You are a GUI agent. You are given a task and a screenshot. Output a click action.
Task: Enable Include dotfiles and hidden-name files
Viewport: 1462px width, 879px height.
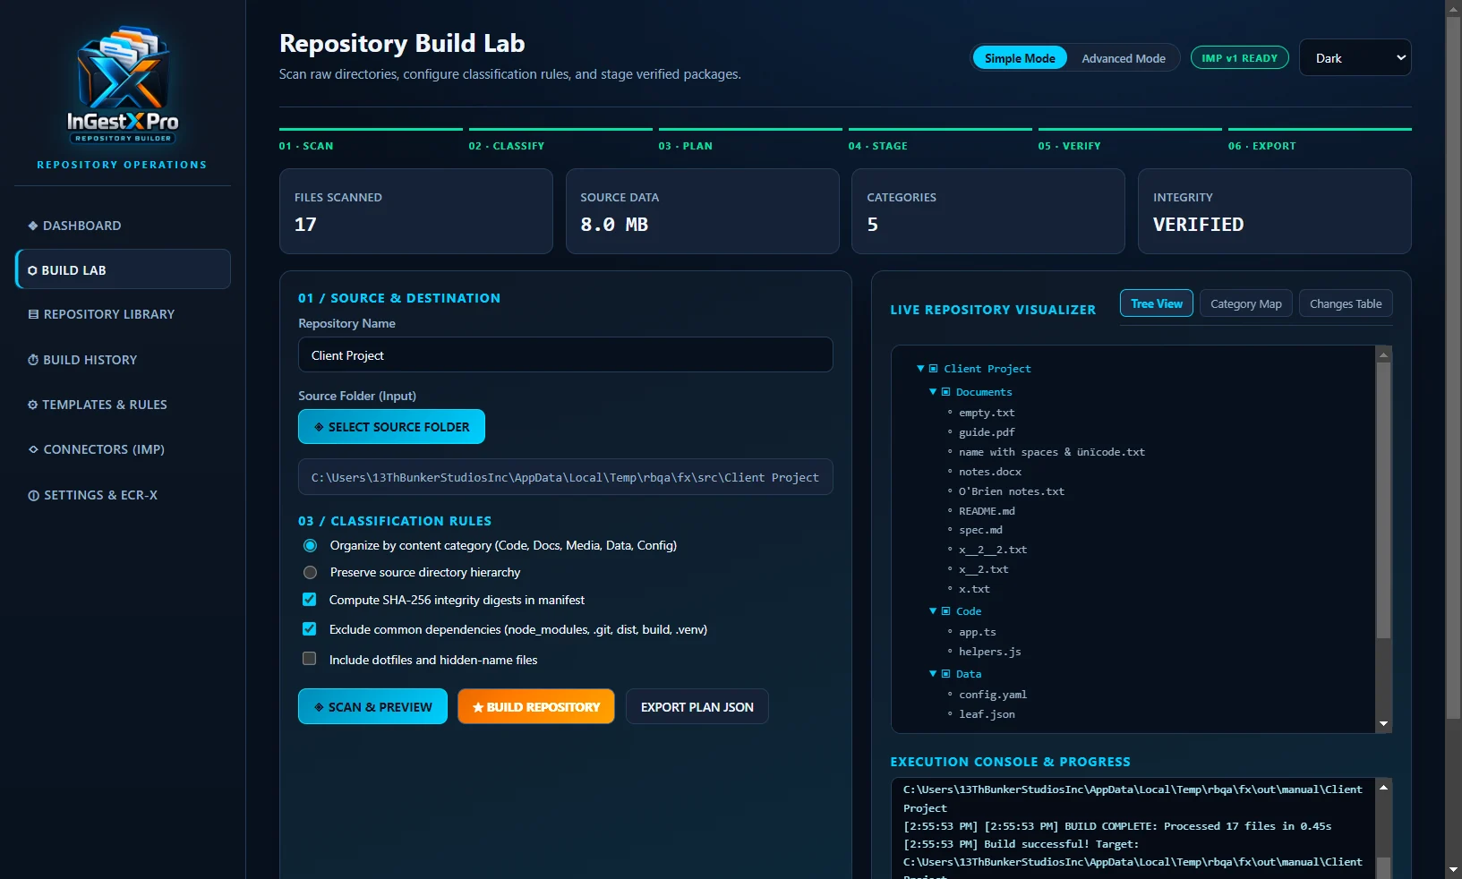coord(309,659)
